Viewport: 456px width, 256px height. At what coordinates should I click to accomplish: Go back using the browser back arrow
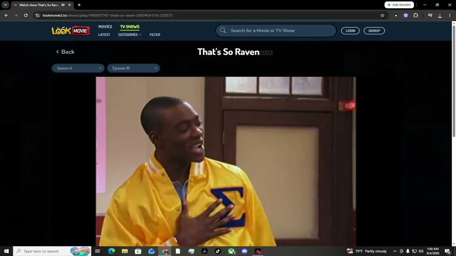[6, 15]
